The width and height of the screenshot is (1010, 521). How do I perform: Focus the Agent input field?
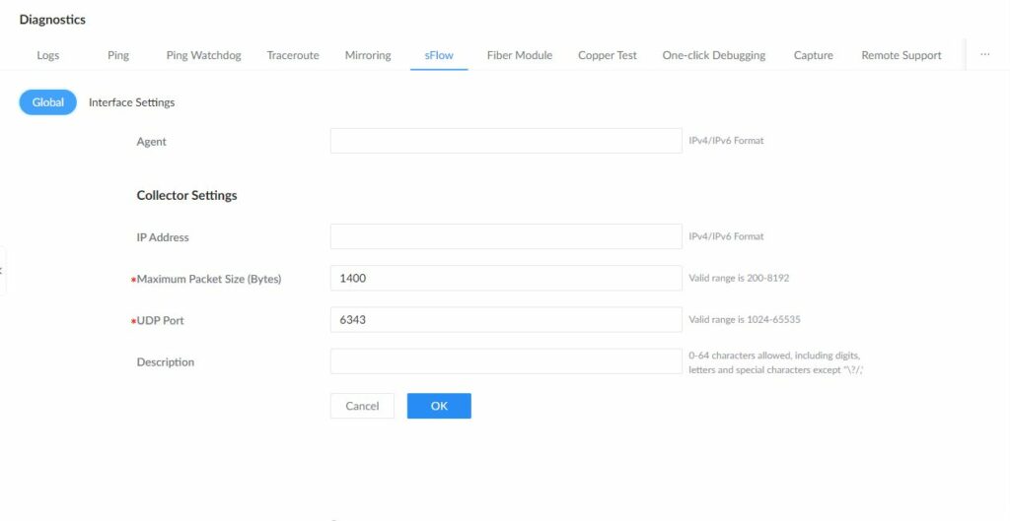(x=506, y=141)
